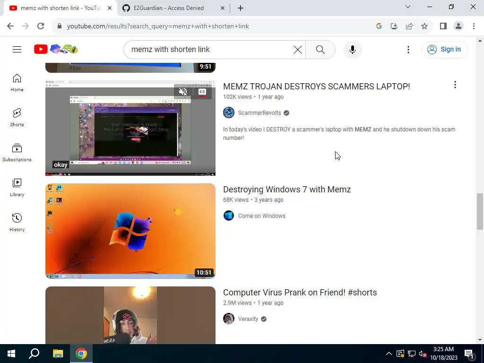Viewport: 484px width, 363px height.
Task: Open the tab search dropdown arrow
Action: [x=408, y=7]
